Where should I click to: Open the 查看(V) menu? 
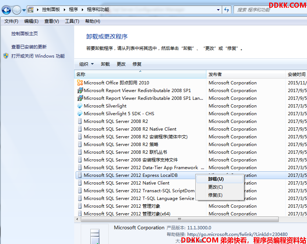click(x=52, y=21)
